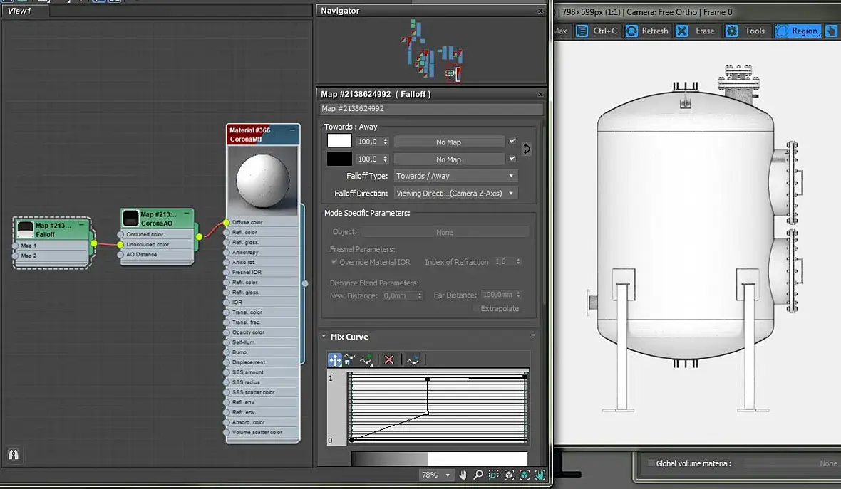
Task: Enable the Global volume material checkbox
Action: (x=651, y=463)
